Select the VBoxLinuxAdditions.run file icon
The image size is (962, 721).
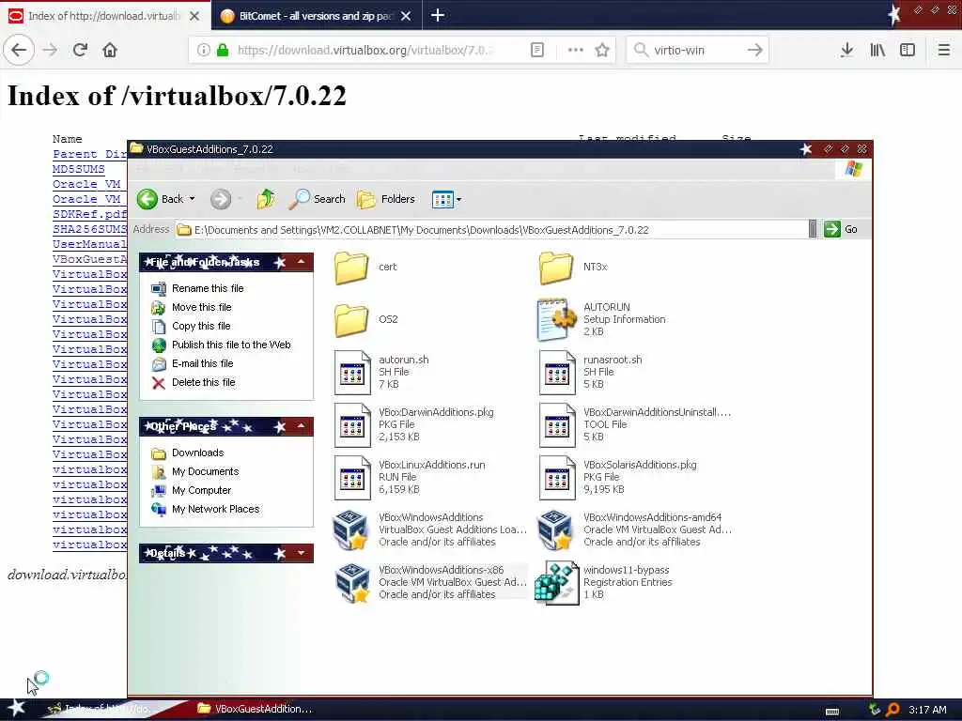tap(352, 478)
